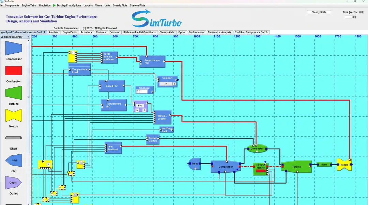Select the yellow Nozzle block in diagram
This screenshot has width=368, height=205.
point(344,165)
